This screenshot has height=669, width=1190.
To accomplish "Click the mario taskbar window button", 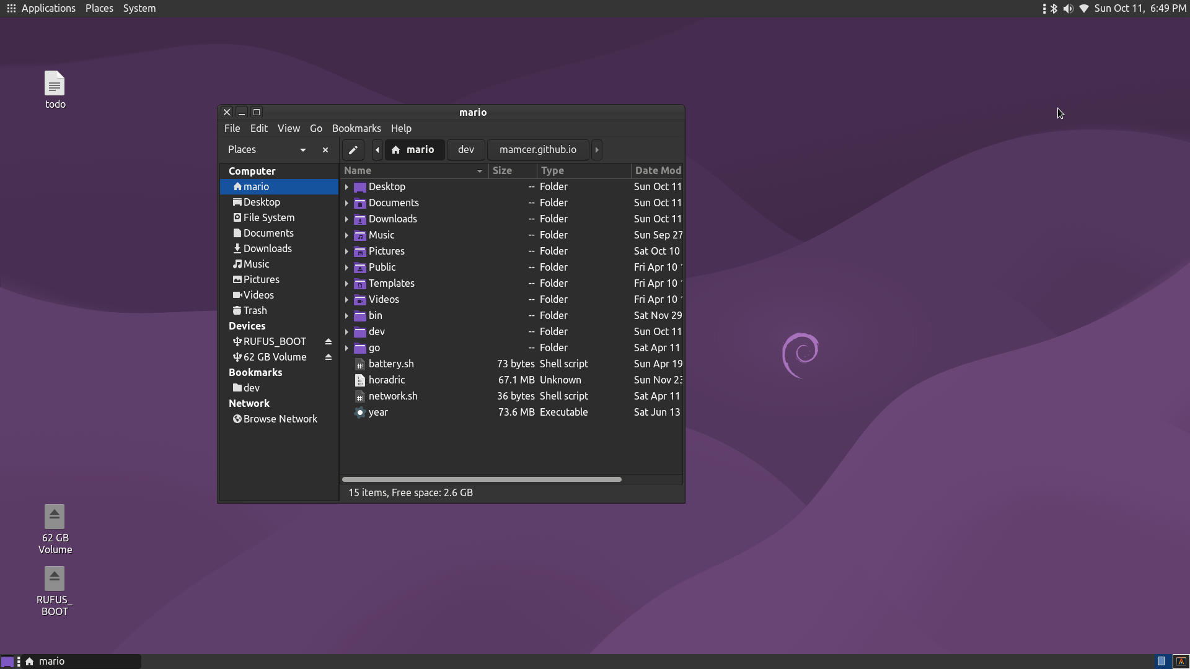I will [x=81, y=662].
